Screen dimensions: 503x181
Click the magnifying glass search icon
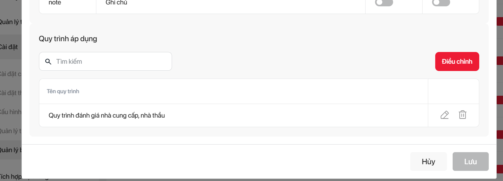pyautogui.click(x=48, y=61)
